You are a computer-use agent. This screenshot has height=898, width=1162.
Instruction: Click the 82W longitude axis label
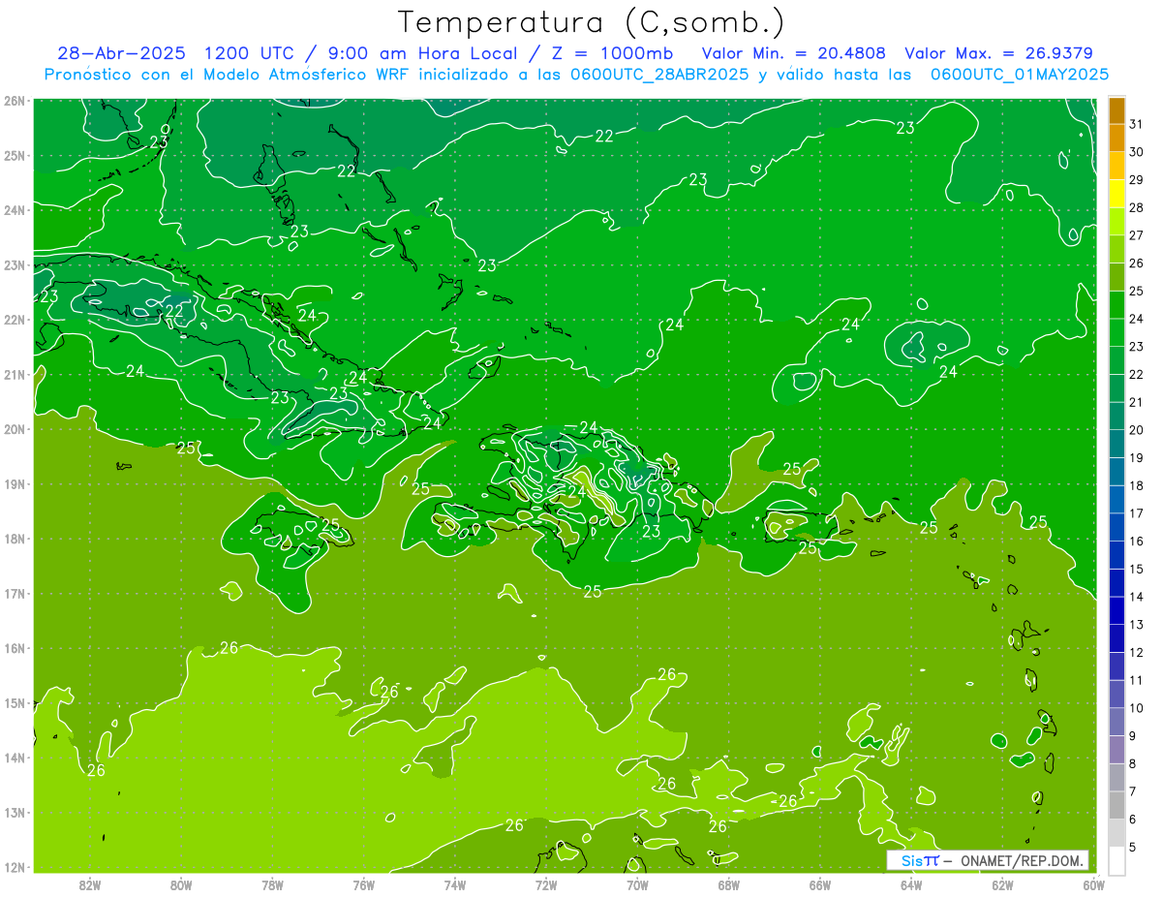coord(90,883)
